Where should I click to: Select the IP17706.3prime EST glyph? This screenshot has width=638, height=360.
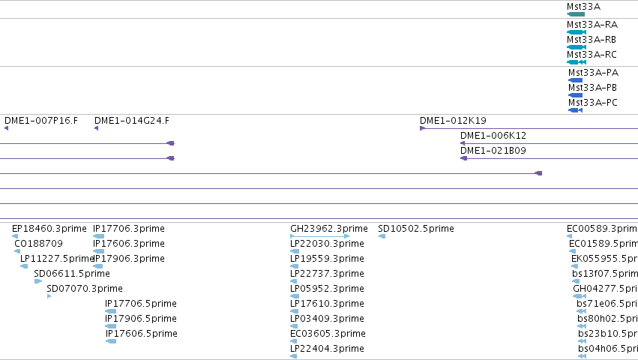(98, 236)
